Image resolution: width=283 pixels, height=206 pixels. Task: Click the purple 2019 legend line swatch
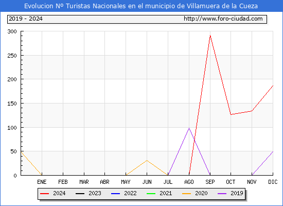(x=222, y=194)
